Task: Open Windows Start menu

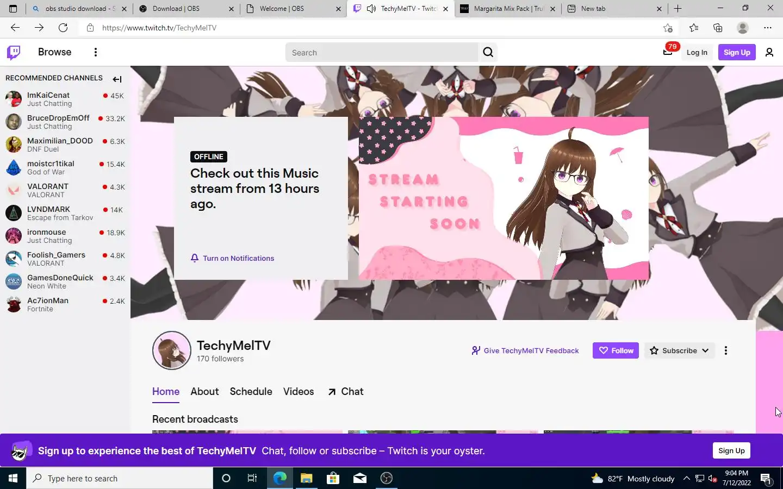Action: (x=13, y=478)
